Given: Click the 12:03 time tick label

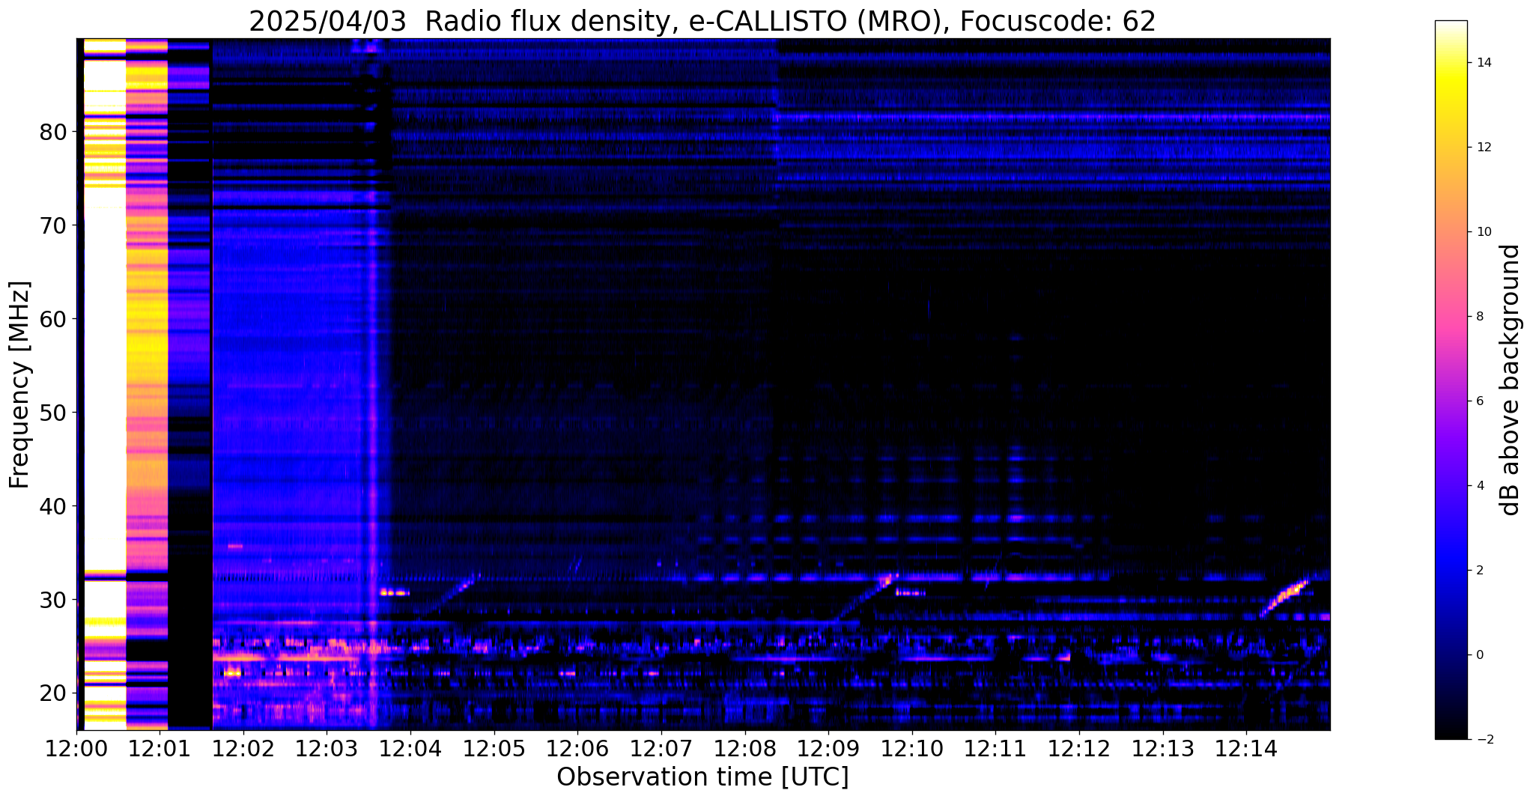Looking at the screenshot, I should [327, 749].
